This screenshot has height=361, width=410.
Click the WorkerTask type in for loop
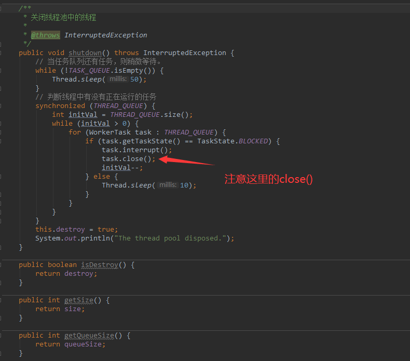[110, 132]
